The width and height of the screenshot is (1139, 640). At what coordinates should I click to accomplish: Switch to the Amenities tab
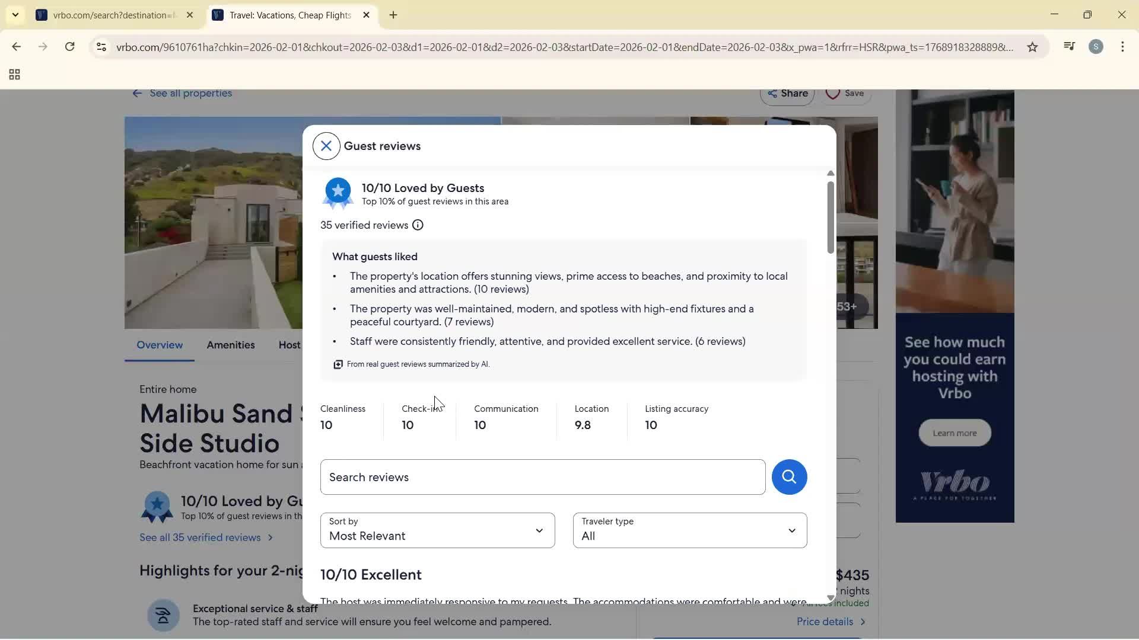[231, 345]
